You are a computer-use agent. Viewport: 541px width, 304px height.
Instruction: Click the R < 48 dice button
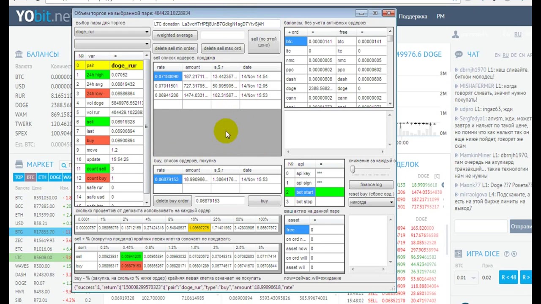(x=508, y=277)
